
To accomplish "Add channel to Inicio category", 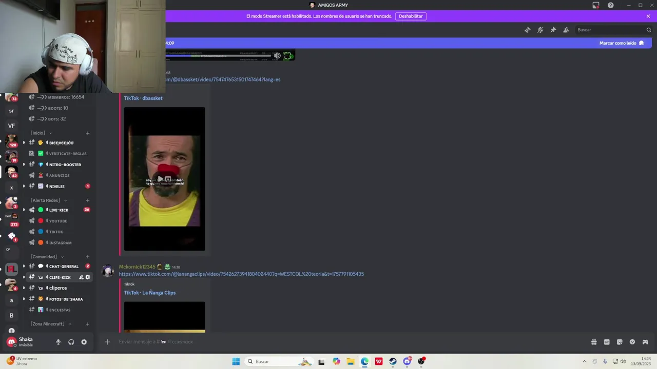I will coord(88,133).
